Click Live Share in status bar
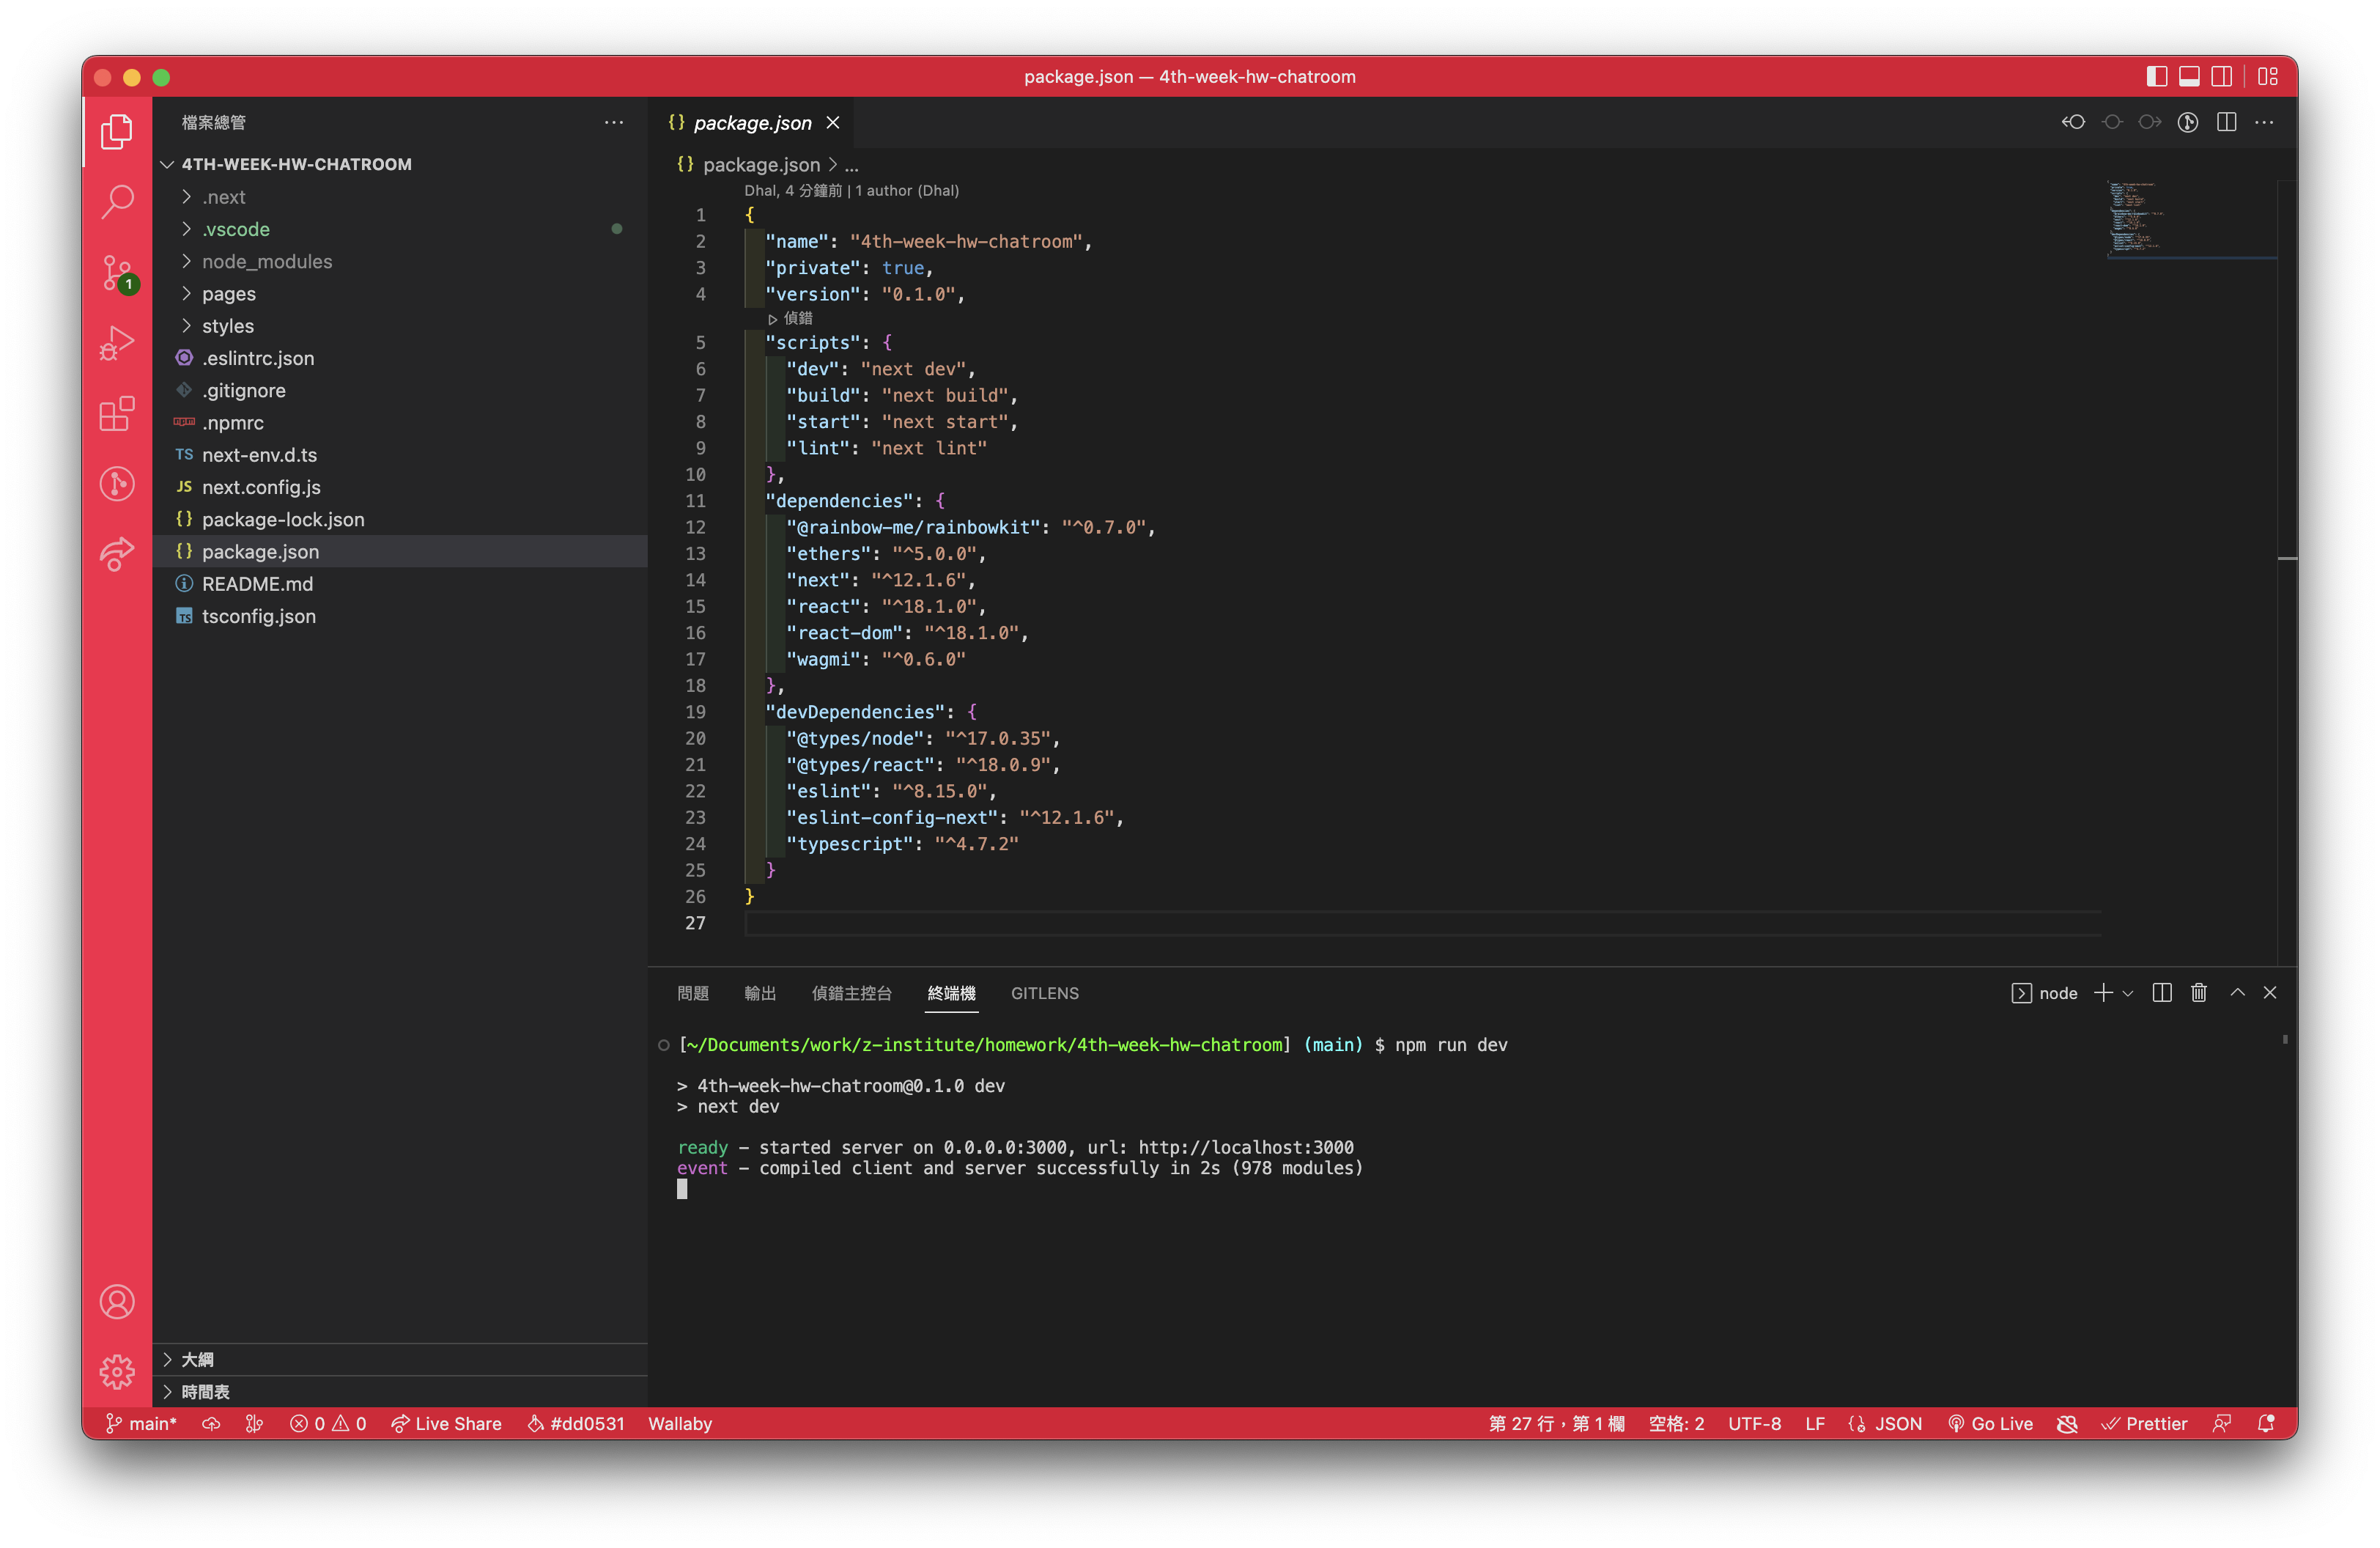This screenshot has height=1548, width=2380. coord(447,1423)
